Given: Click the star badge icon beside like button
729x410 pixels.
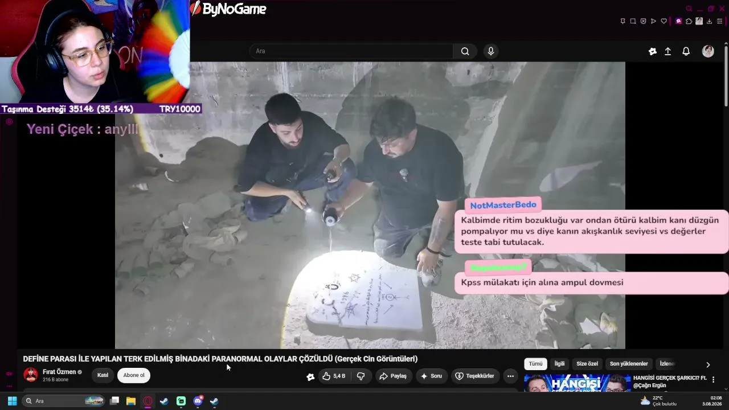Looking at the screenshot, I should [x=310, y=376].
